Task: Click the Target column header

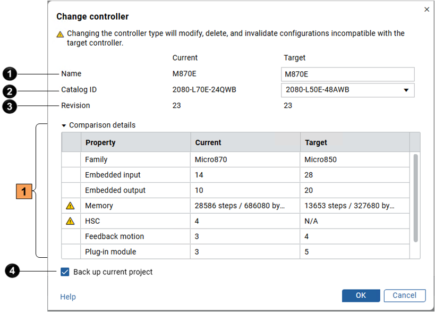Action: pos(354,142)
